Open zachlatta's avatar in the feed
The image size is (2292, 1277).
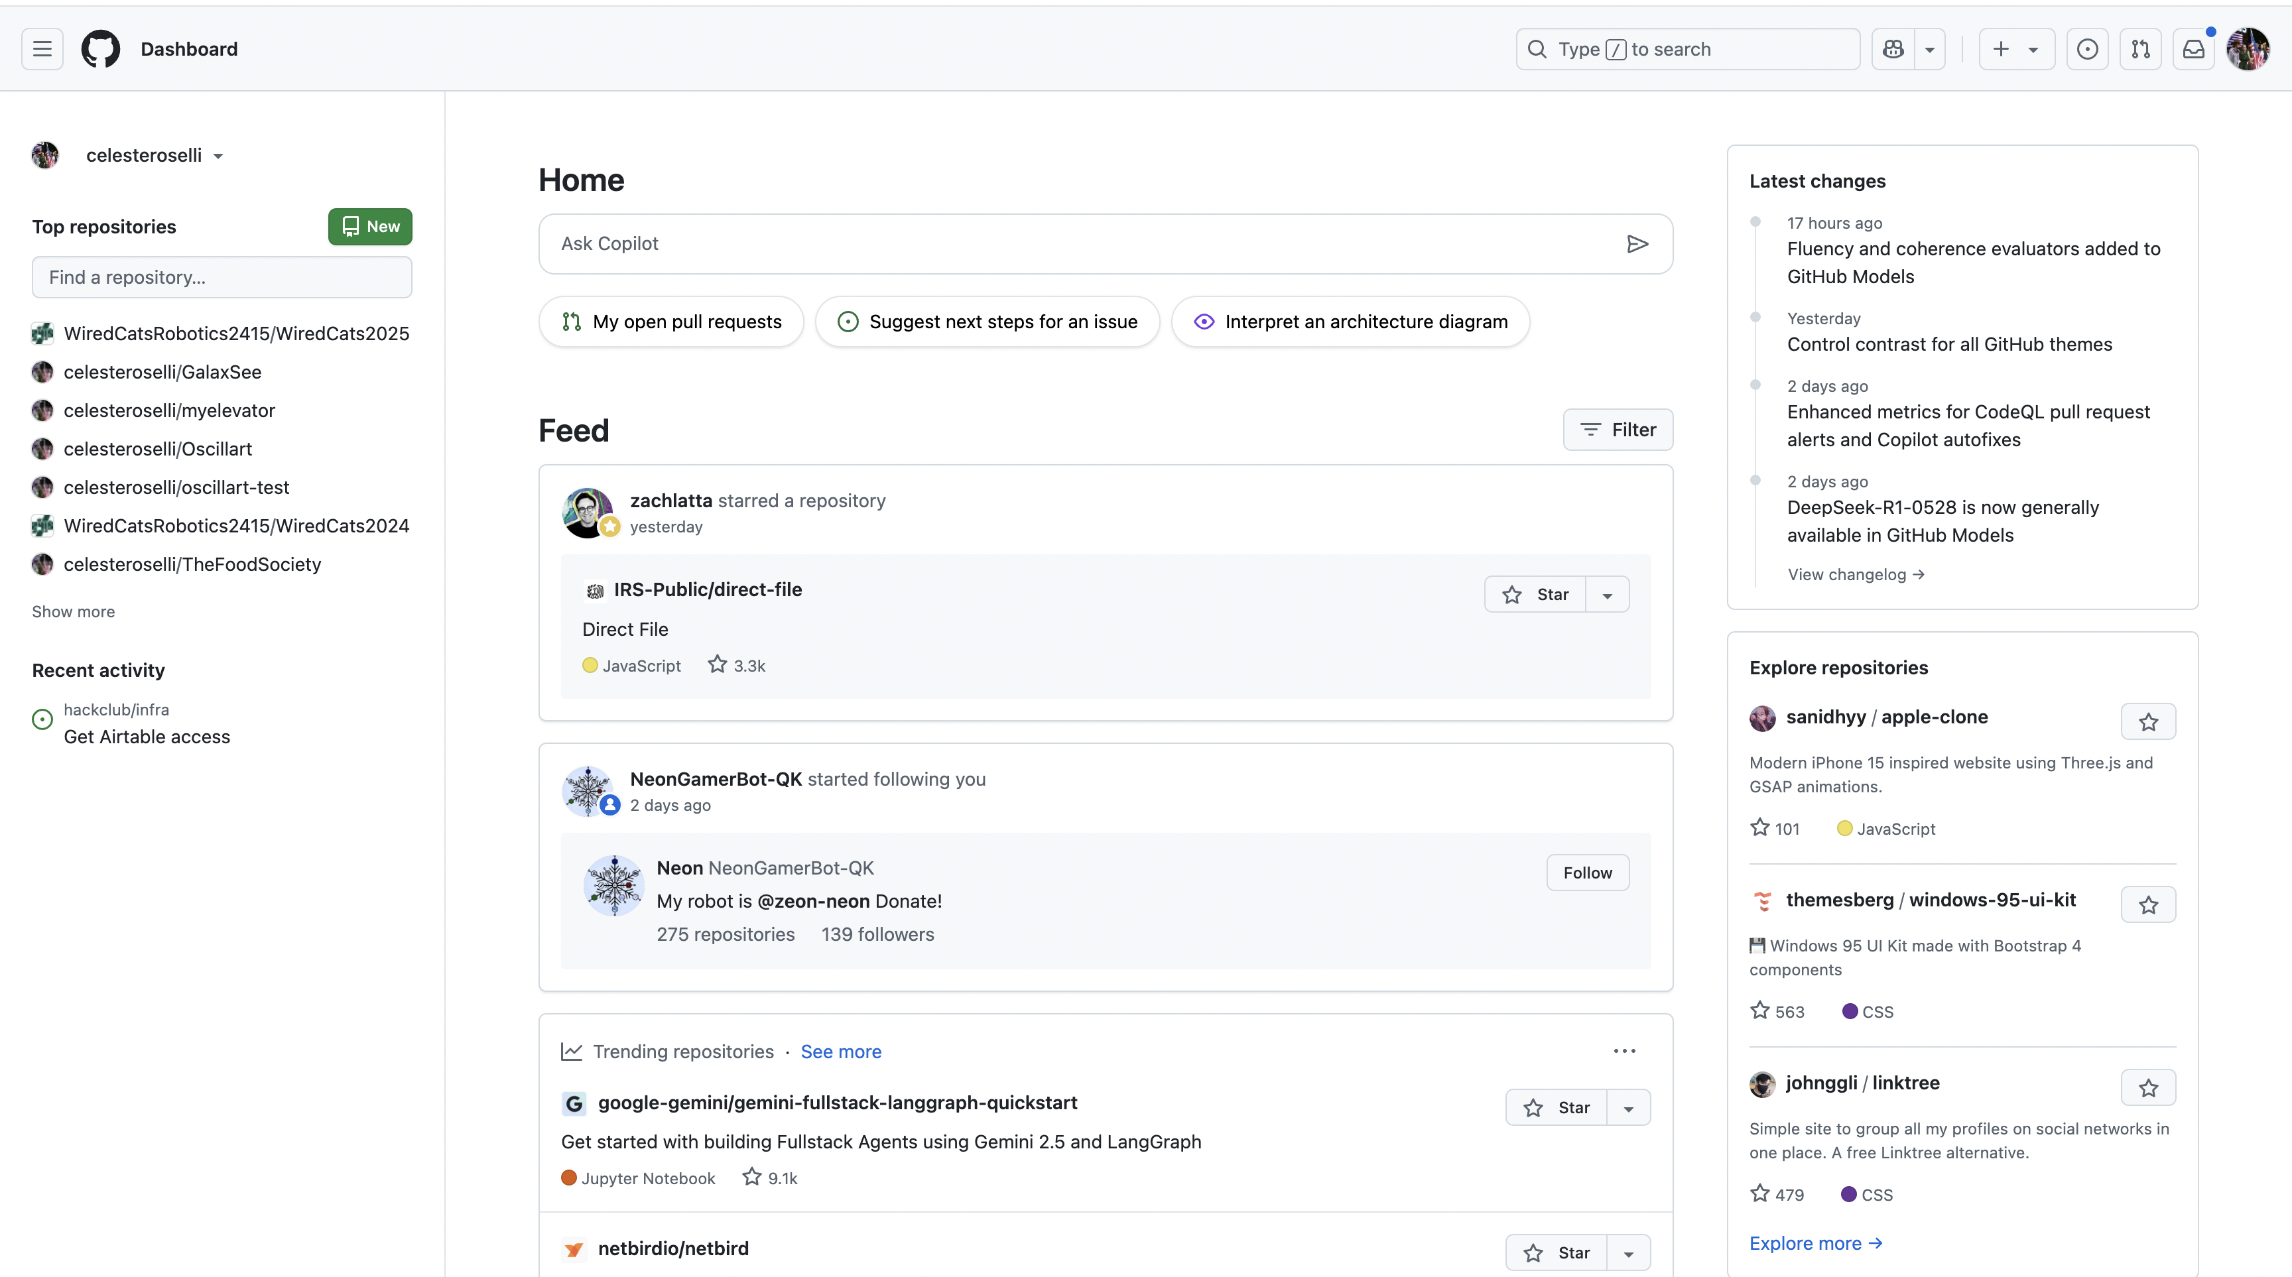587,513
